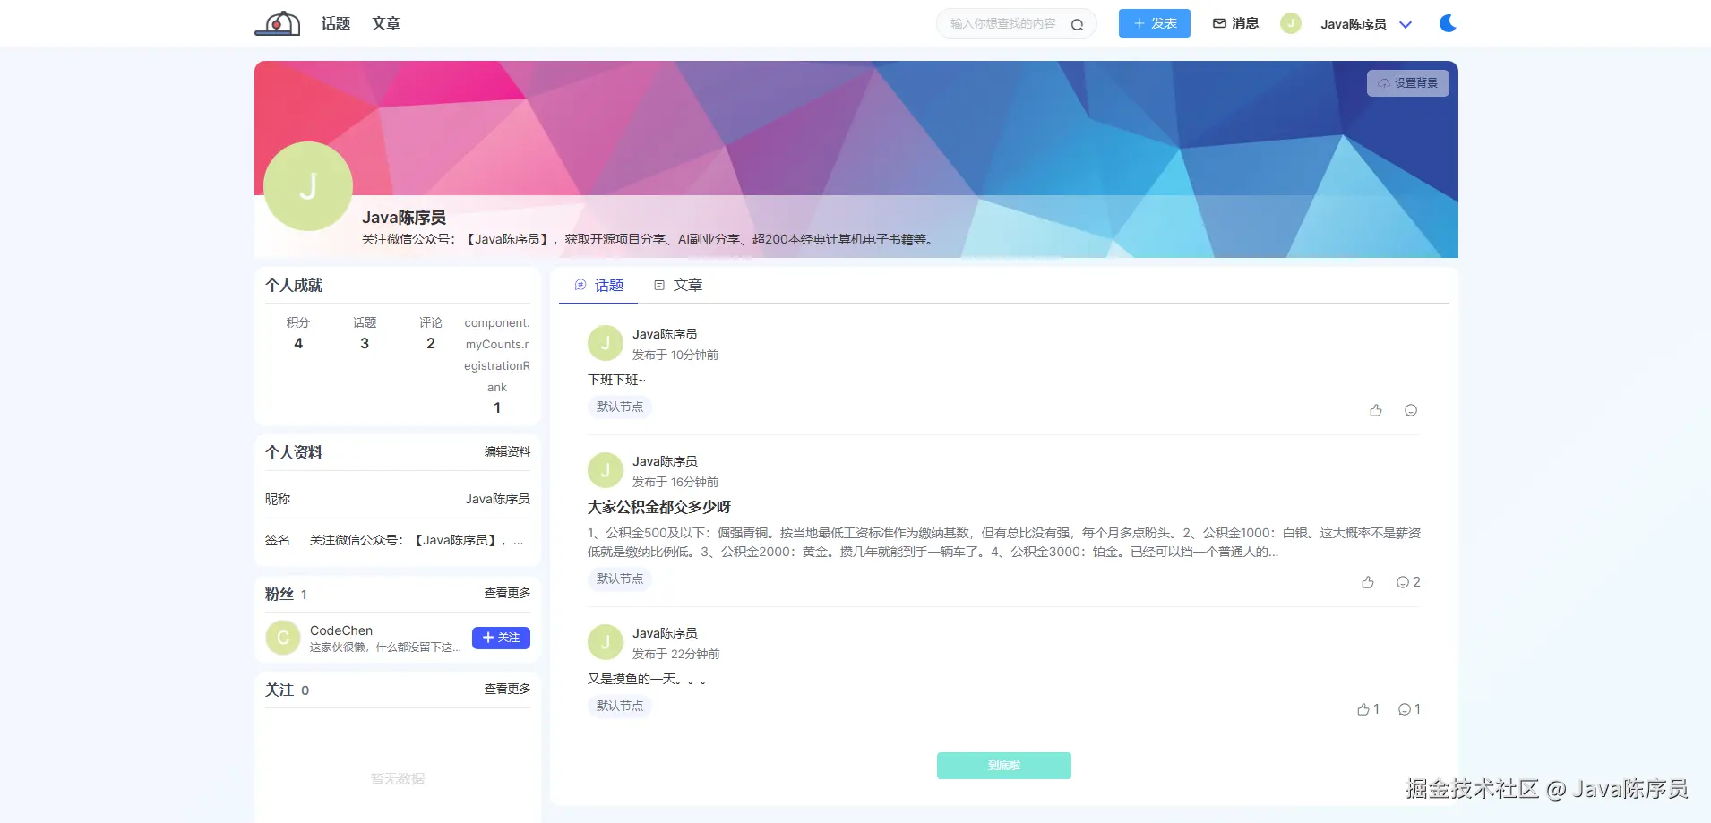Viewport: 1711px width, 823px height.
Task: Click 查看更多 in 关注 section
Action: click(507, 689)
